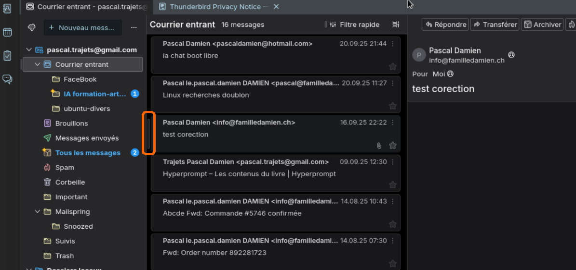Click the folder pane splitter handle
This screenshot has height=270, width=576.
[149, 134]
